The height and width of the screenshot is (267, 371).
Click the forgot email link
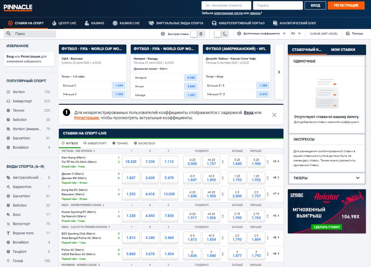(x=228, y=13)
